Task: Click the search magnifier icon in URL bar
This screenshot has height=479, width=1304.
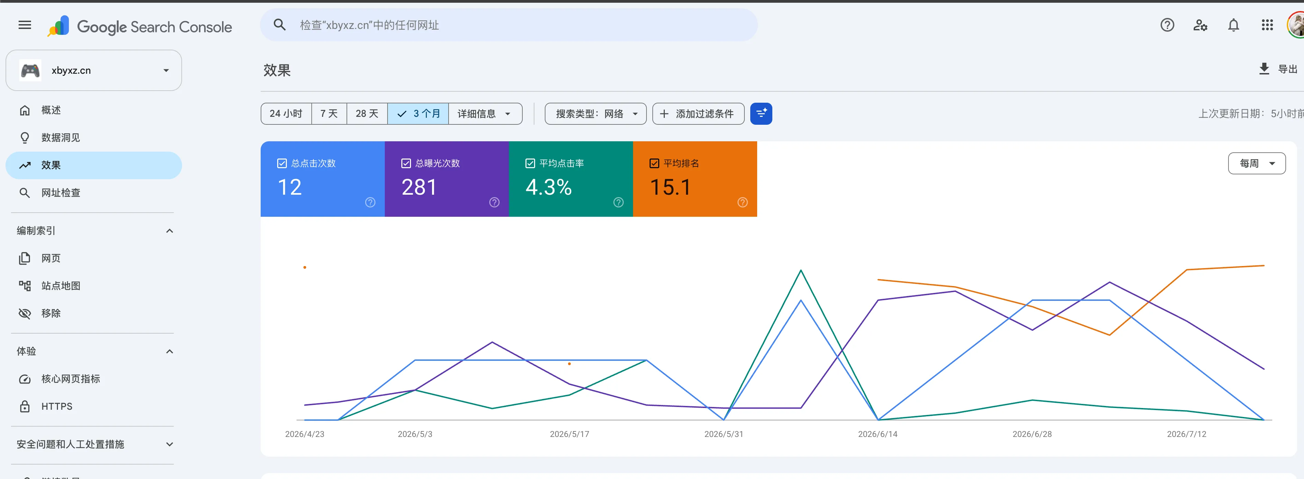Action: pos(279,25)
